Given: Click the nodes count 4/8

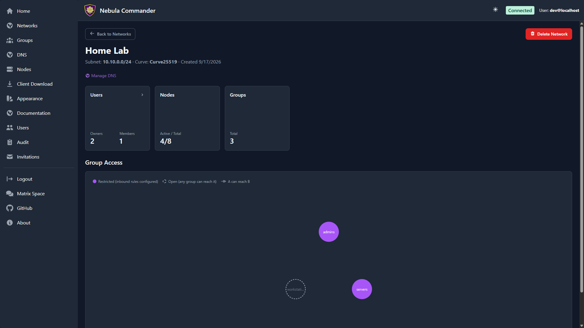Looking at the screenshot, I should point(166,141).
